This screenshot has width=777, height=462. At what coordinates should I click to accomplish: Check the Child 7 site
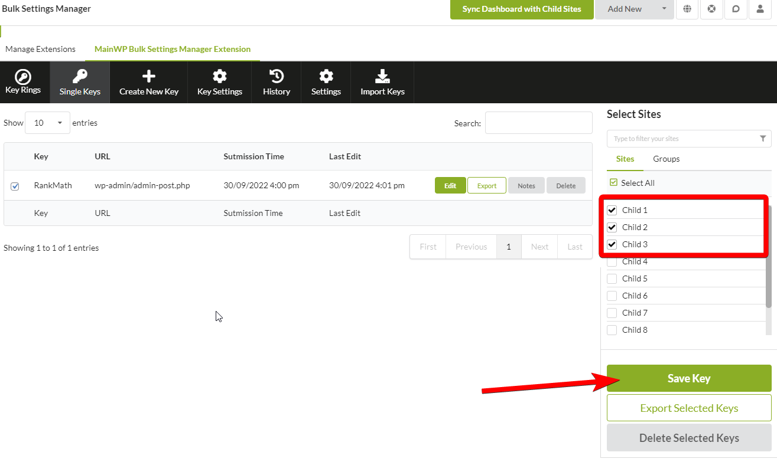612,313
